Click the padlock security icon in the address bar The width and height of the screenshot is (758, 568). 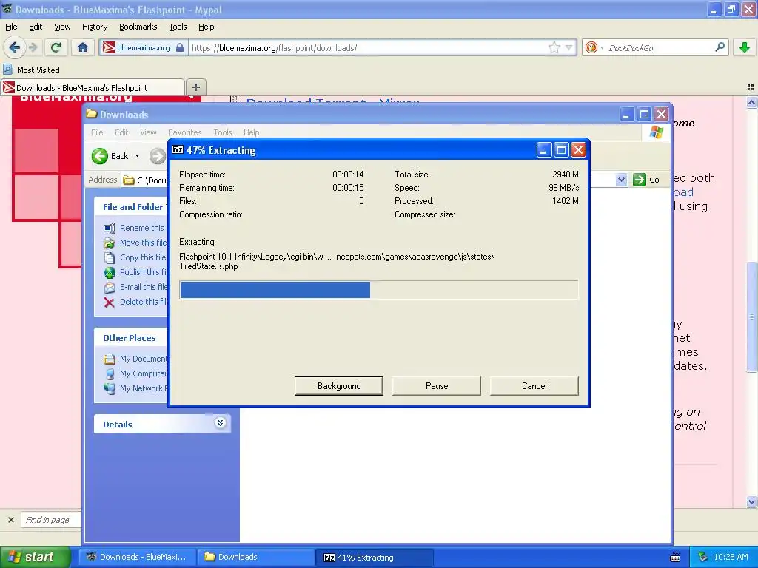180,47
